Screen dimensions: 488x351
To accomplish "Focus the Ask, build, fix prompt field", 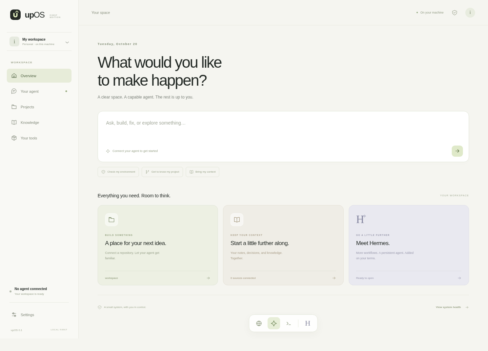I will click(283, 123).
